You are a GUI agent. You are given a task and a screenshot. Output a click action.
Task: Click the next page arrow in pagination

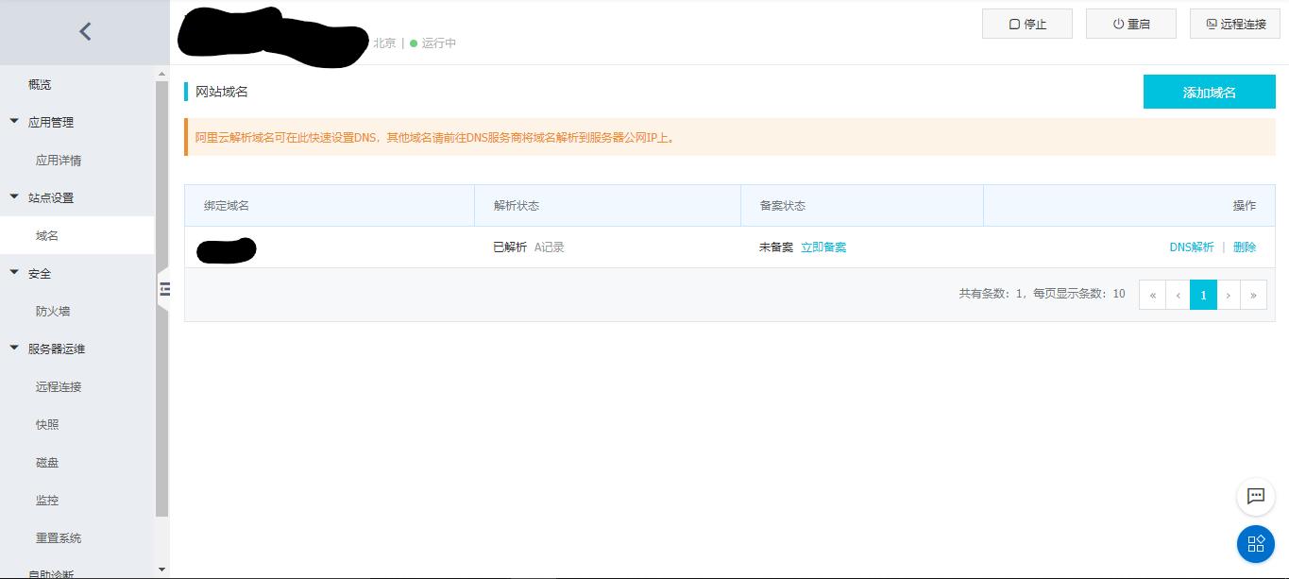(1229, 295)
